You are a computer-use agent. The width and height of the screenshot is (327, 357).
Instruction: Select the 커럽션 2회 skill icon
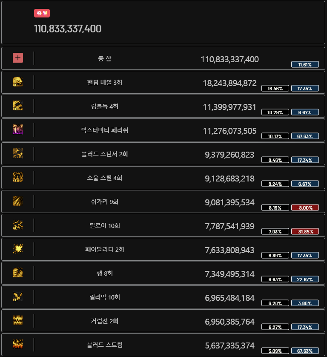18,320
